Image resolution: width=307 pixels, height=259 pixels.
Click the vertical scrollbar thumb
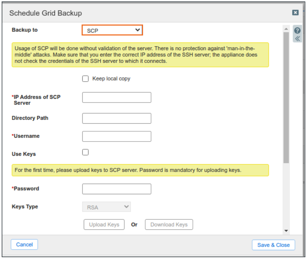[286, 97]
